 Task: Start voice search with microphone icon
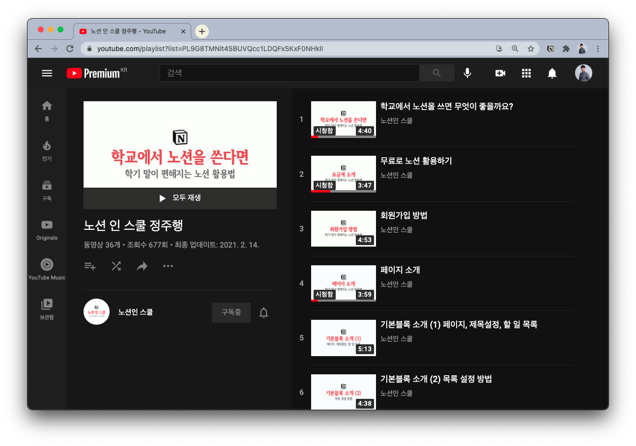(x=467, y=73)
